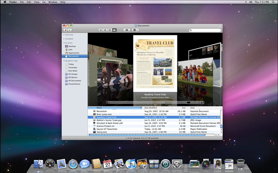
Task: Select the River jump cover thumbnail
Action: [115, 74]
